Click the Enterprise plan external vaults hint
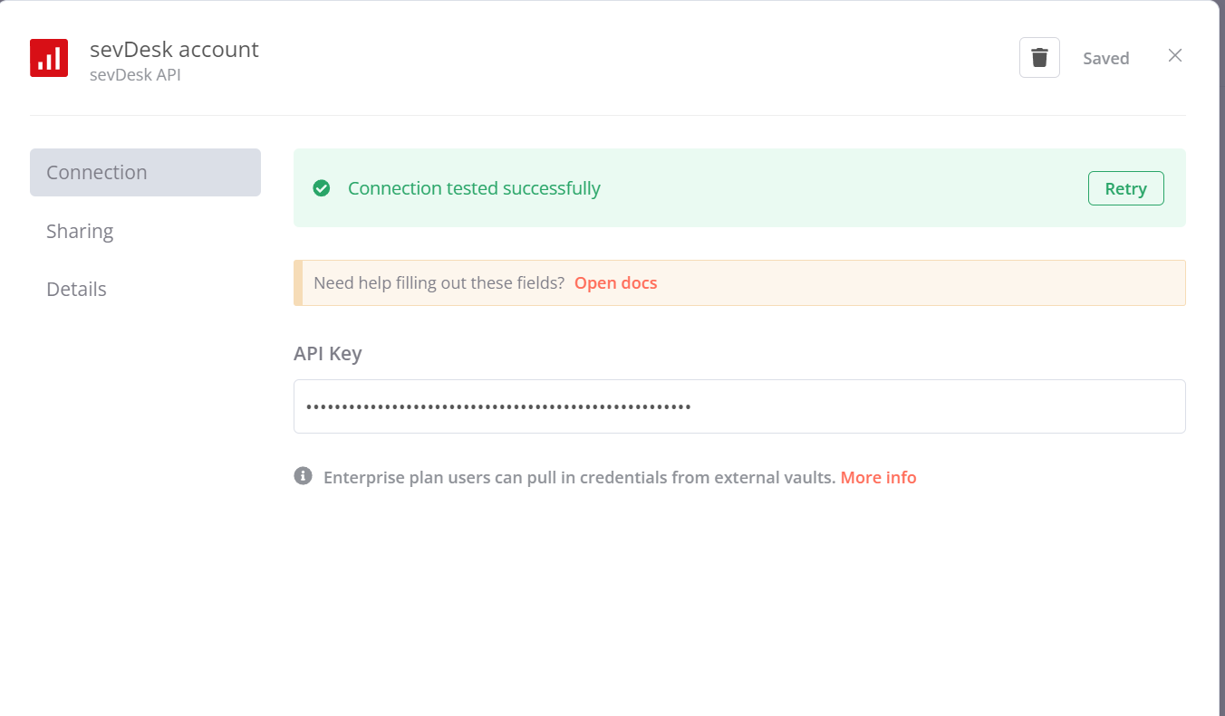Image resolution: width=1225 pixels, height=716 pixels. click(x=579, y=477)
